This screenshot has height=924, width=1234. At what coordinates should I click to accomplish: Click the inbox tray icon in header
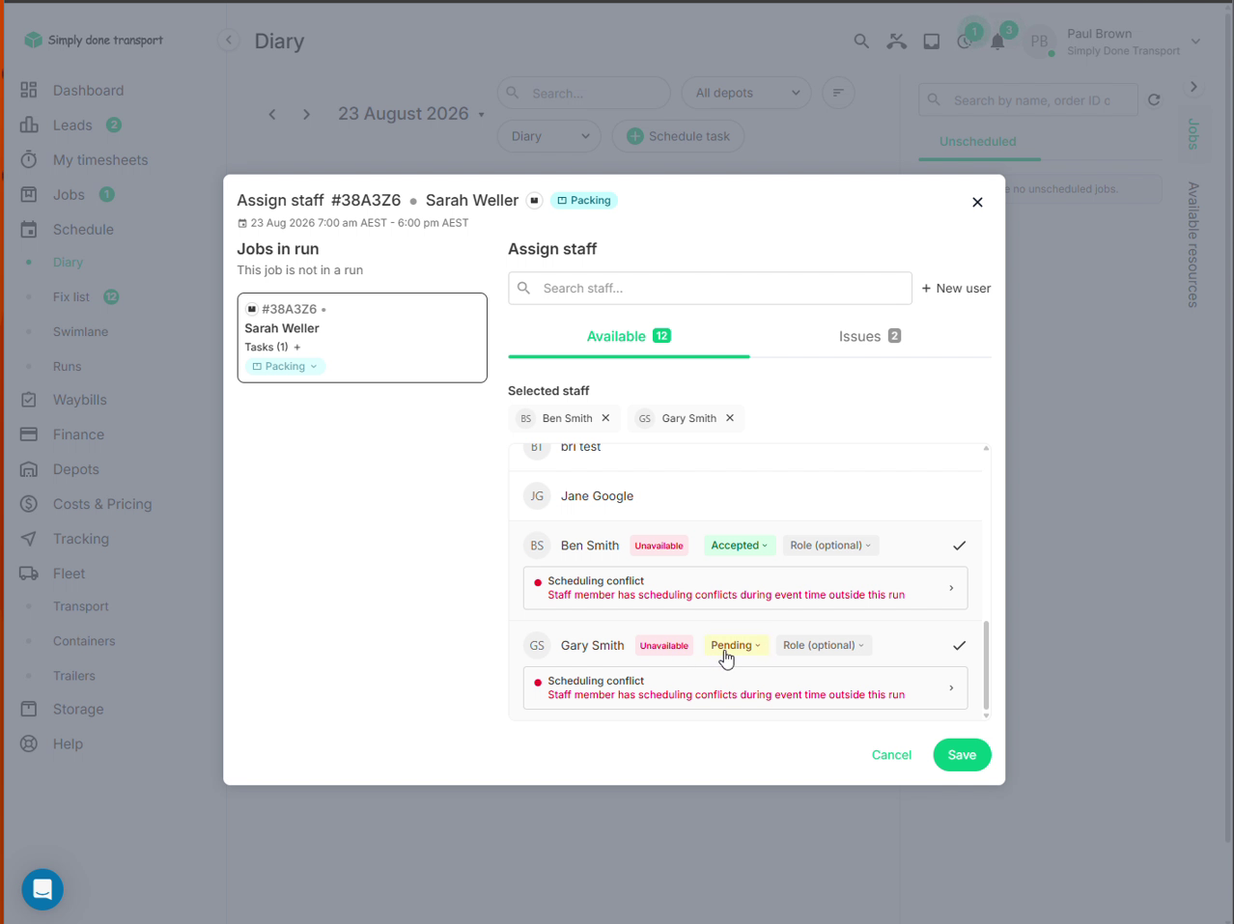931,42
